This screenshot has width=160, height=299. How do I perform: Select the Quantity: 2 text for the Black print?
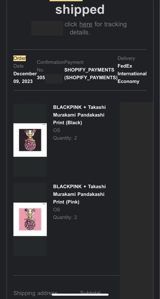pyautogui.click(x=65, y=138)
